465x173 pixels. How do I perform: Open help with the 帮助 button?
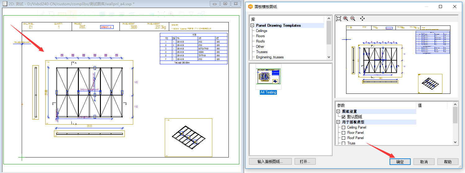448,162
